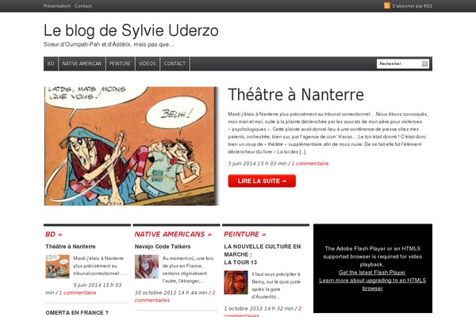
Task: Select the Peinture menu item
Action: pyautogui.click(x=121, y=63)
